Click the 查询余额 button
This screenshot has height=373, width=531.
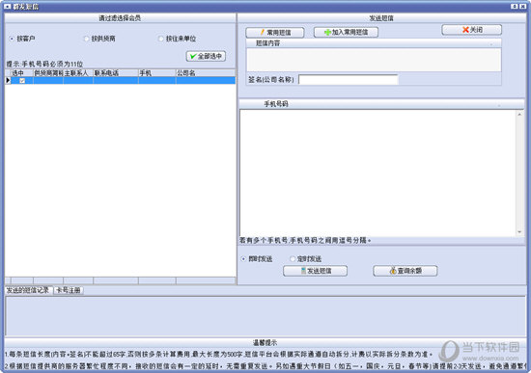[x=405, y=271]
